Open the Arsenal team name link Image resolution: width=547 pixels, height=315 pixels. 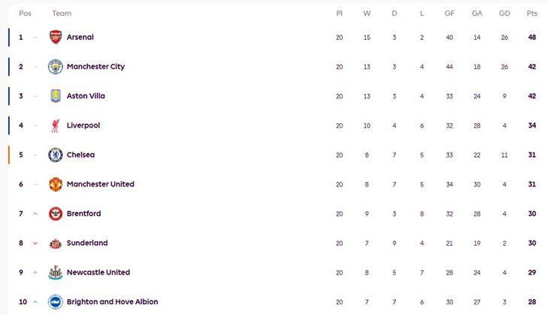click(x=80, y=37)
